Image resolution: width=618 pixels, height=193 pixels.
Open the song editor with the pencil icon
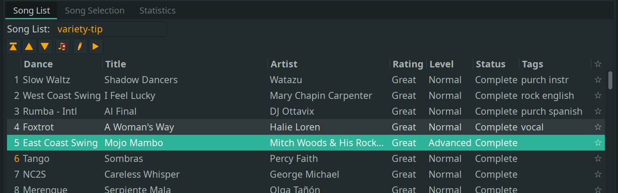pos(79,46)
